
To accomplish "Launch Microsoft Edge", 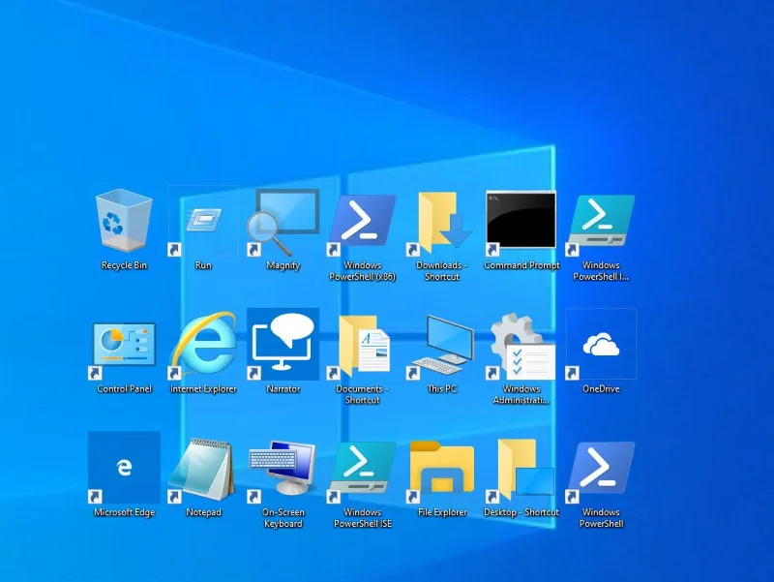I will pos(122,468).
